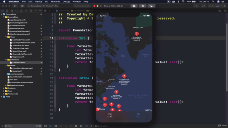The image size is (228, 128).
Task: Open the Recent tab in the app
Action: (x=110, y=115)
